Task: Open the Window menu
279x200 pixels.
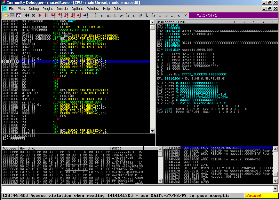Action: pyautogui.click(x=93, y=9)
